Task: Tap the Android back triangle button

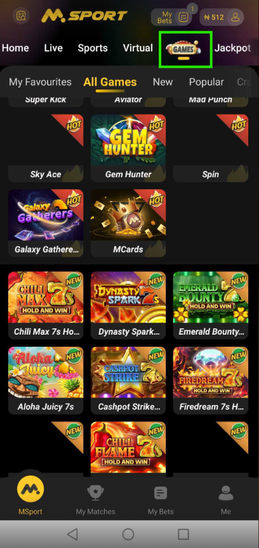Action: 72,534
